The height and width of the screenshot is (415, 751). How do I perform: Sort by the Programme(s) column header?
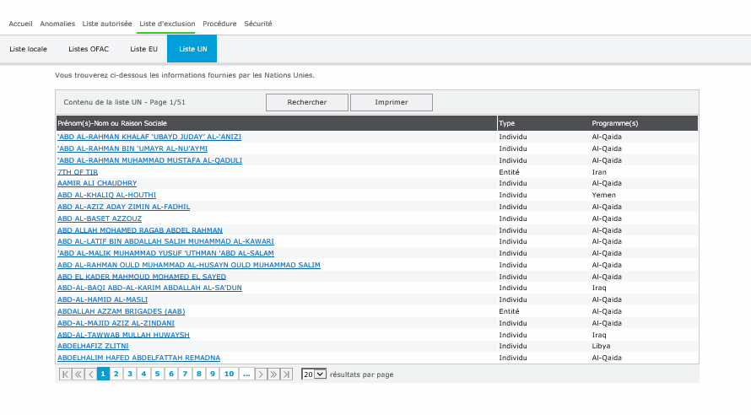[615, 123]
